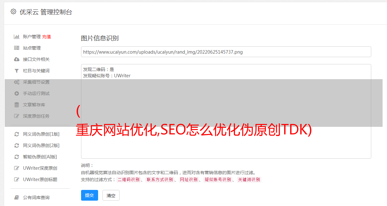
Task: Open the 站点管理 menu label
Action: [32, 48]
